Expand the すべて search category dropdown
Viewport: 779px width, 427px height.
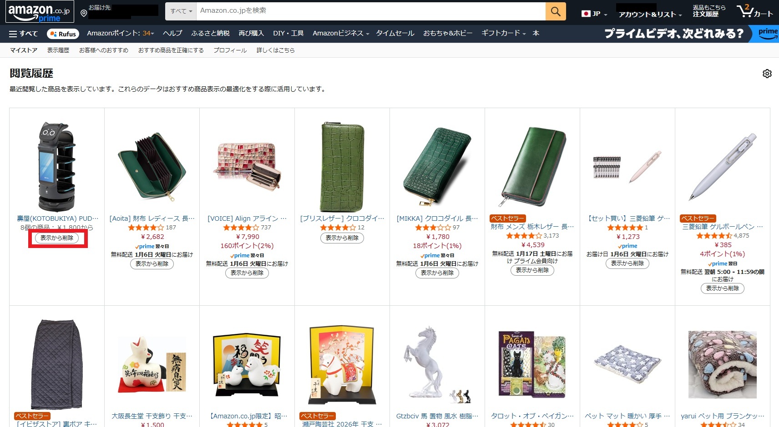tap(181, 11)
